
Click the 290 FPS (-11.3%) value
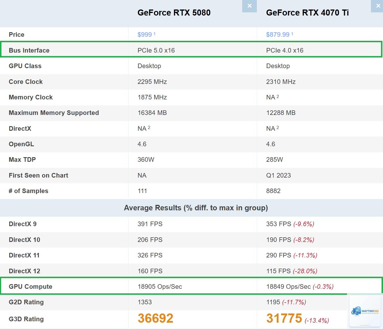pyautogui.click(x=292, y=255)
